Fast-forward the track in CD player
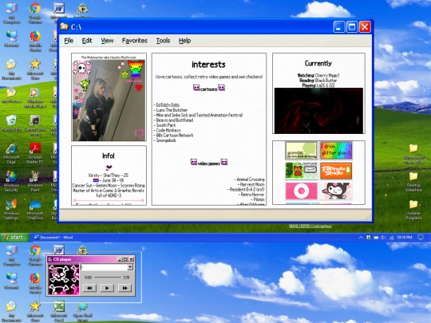The width and height of the screenshot is (431, 323). (x=125, y=288)
